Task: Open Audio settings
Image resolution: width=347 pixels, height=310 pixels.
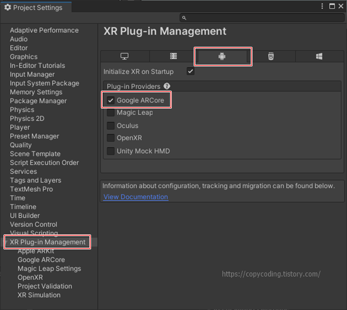Action: (19, 39)
